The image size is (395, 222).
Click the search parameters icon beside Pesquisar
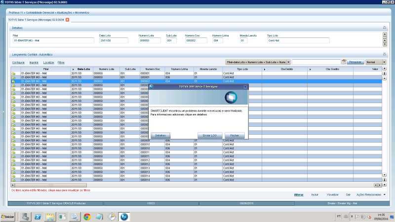[x=343, y=62]
